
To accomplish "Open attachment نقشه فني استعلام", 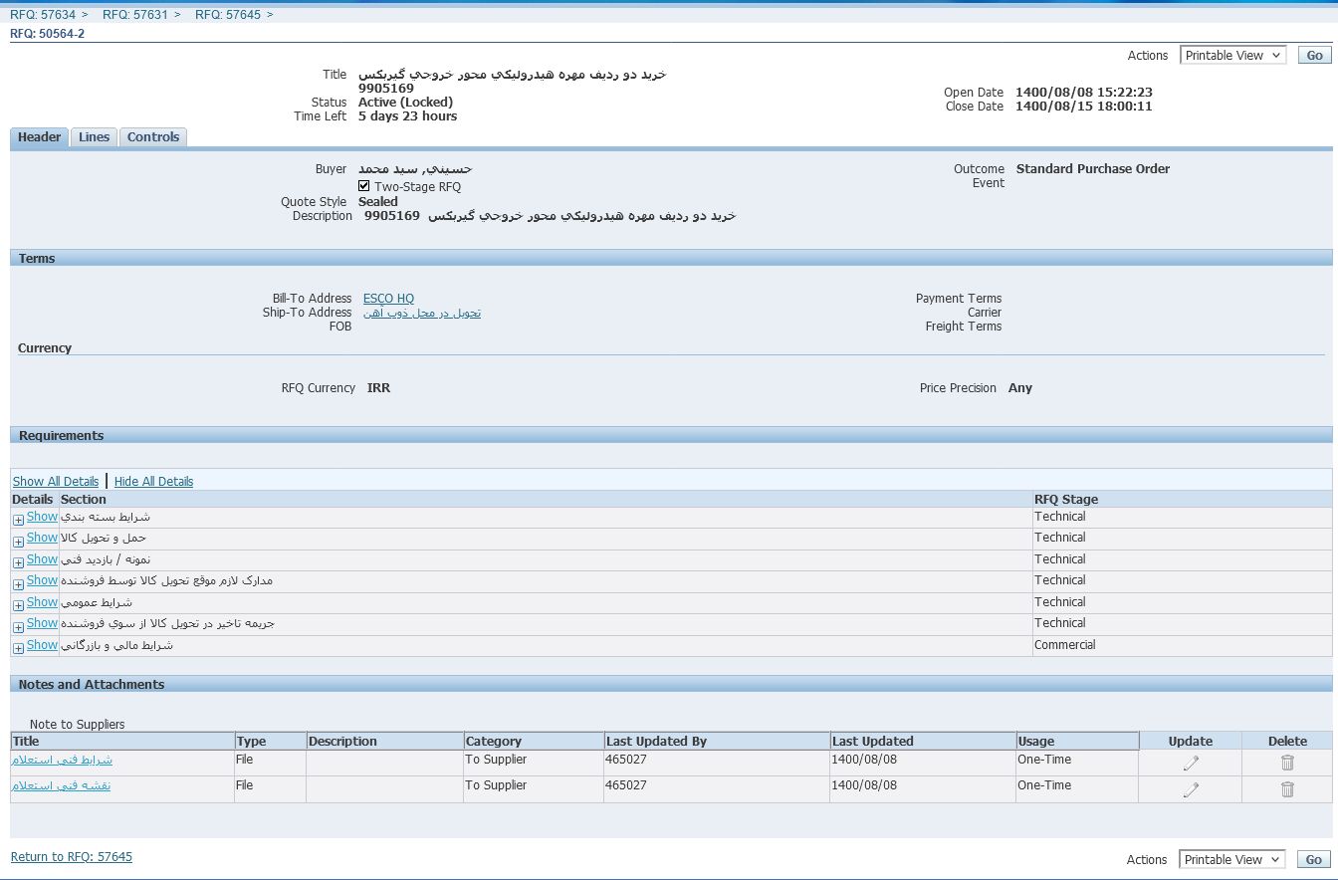I will (x=61, y=785).
